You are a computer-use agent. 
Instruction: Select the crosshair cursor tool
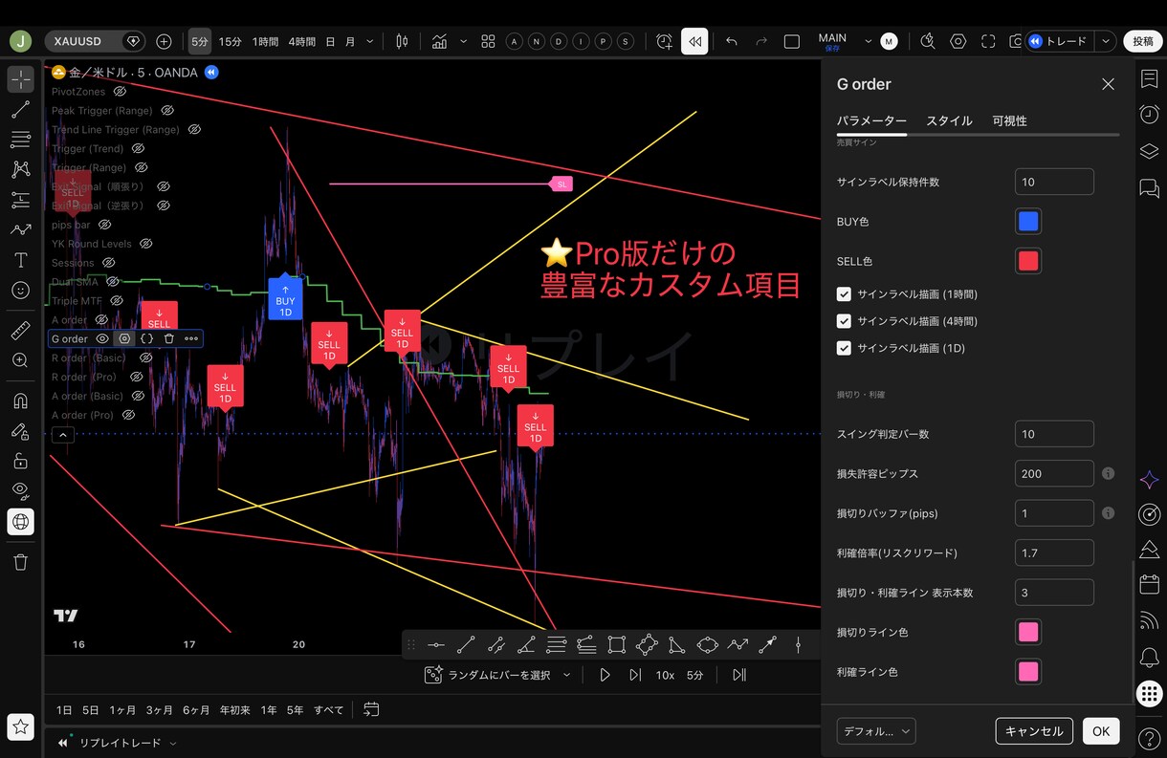click(x=20, y=79)
